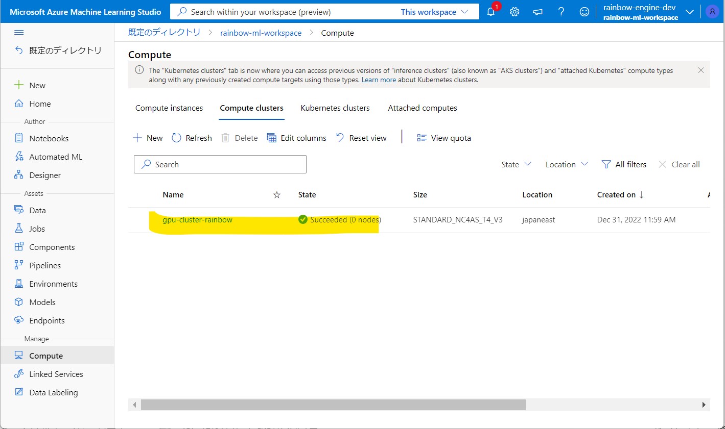Select Compute in the sidebar
Image resolution: width=725 pixels, height=429 pixels.
click(x=57, y=356)
